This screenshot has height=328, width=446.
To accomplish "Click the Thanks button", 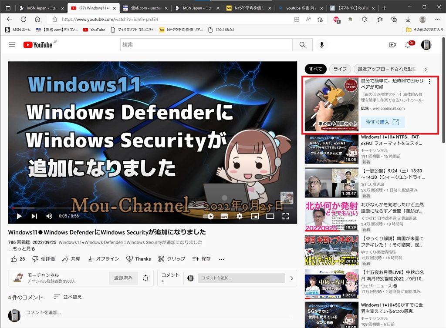I will [x=139, y=259].
